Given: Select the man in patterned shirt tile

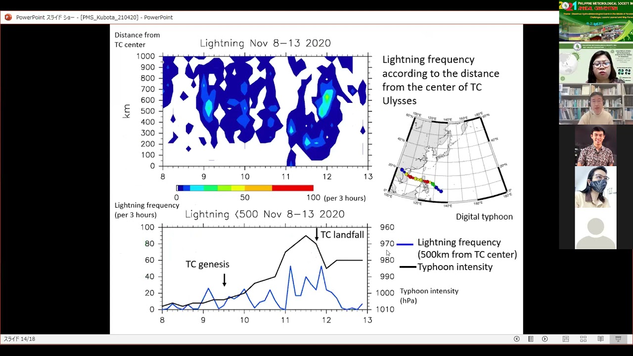Looking at the screenshot, I should (596, 145).
